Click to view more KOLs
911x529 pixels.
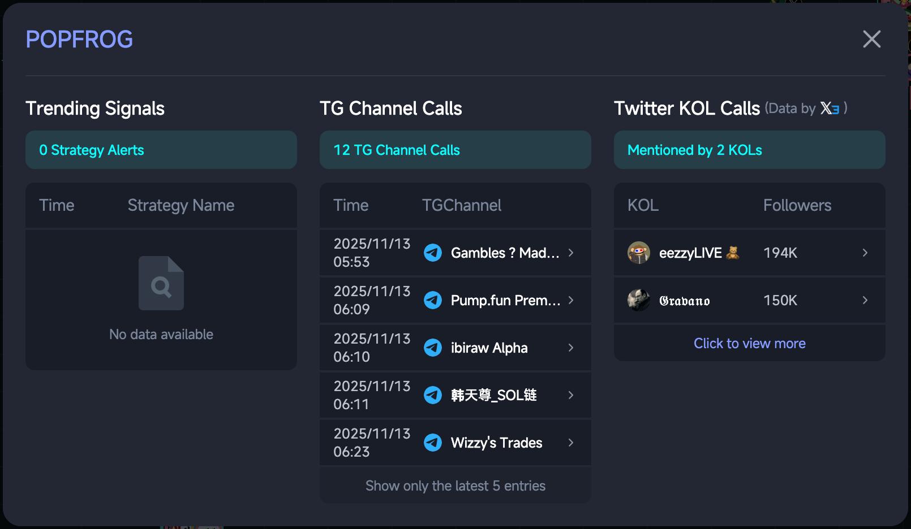click(749, 344)
